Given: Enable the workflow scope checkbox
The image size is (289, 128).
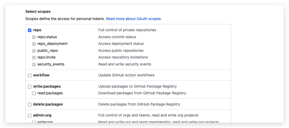Looking at the screenshot, I should click(x=30, y=75).
